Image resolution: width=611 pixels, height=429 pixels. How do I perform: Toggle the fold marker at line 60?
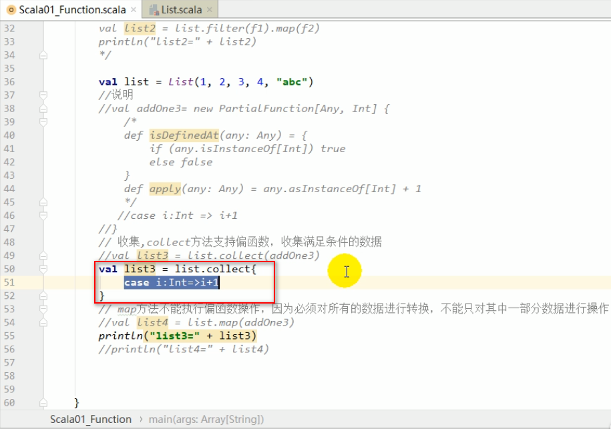click(43, 403)
